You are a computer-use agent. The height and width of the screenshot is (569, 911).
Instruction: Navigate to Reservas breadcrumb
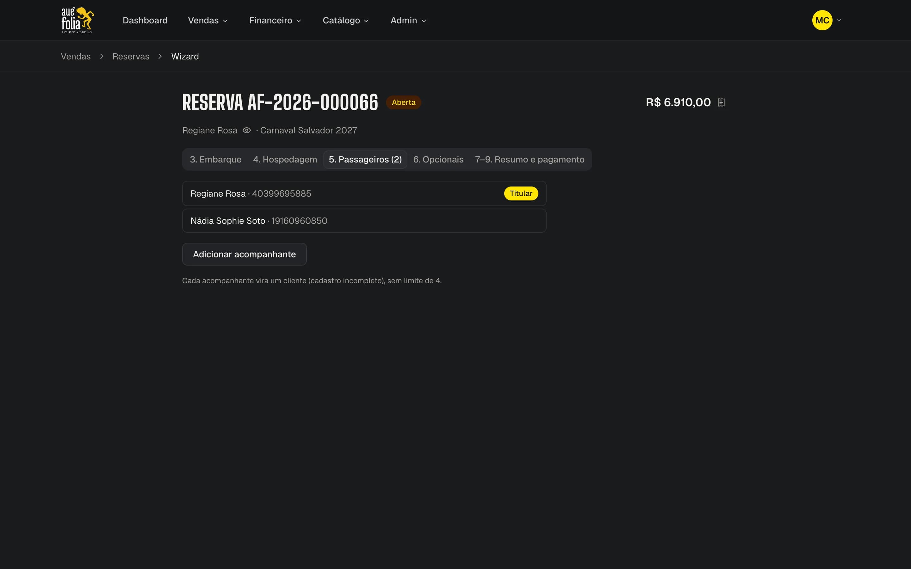[x=131, y=57]
